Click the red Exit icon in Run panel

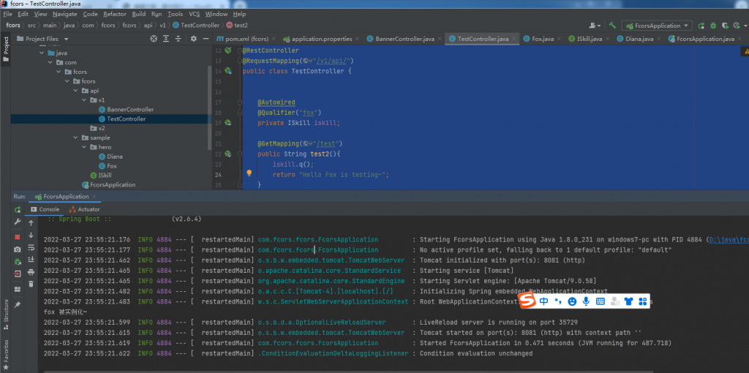coord(18,274)
